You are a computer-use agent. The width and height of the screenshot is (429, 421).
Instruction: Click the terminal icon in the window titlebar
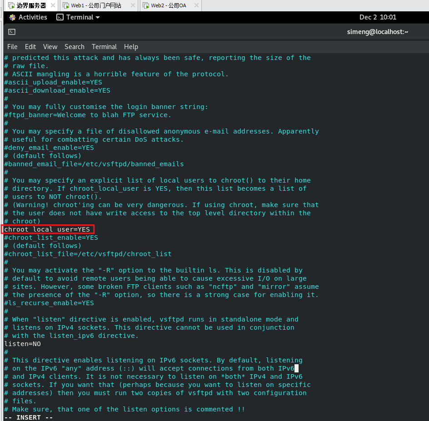coord(12,32)
